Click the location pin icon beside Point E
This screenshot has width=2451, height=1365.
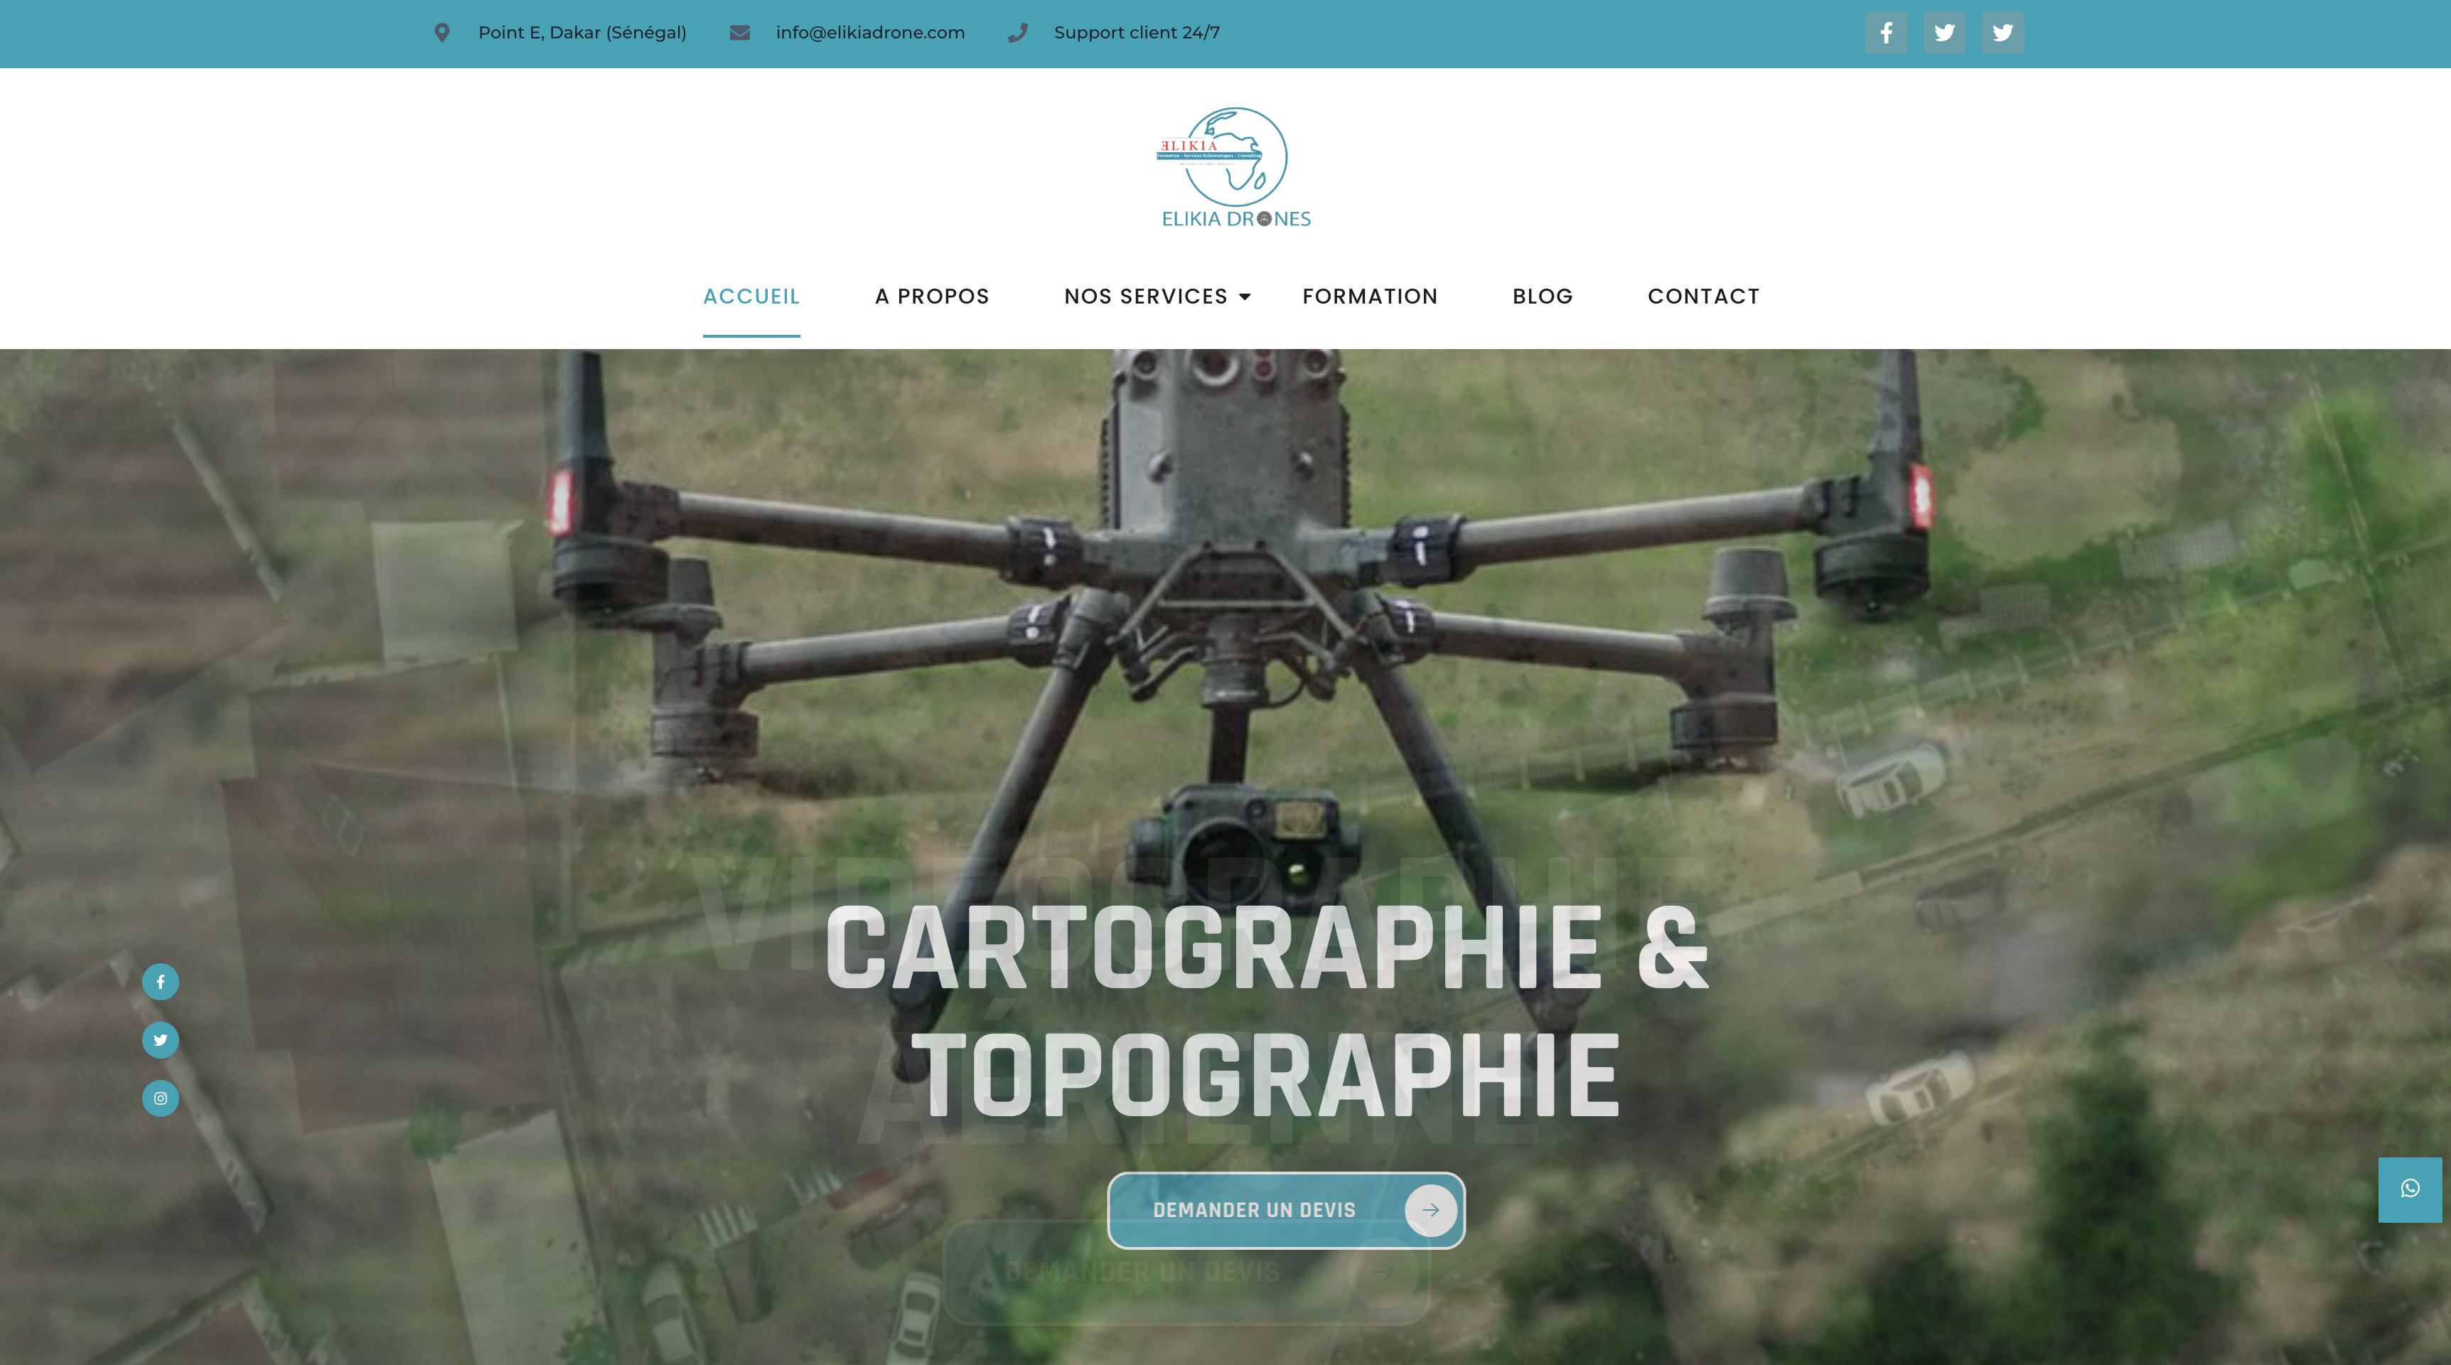tap(444, 31)
